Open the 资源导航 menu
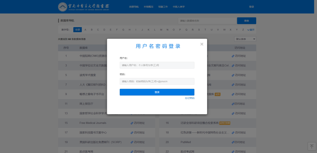Viewport: 317px width, 153px height. tap(134, 7)
